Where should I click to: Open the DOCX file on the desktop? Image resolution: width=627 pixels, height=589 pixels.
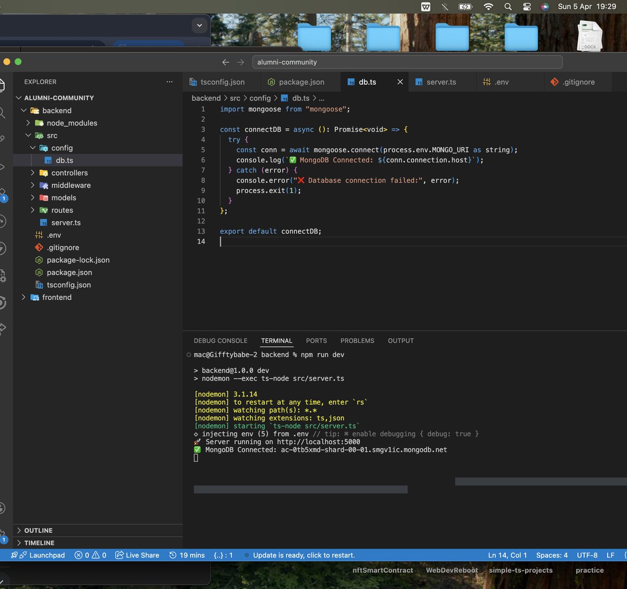589,36
